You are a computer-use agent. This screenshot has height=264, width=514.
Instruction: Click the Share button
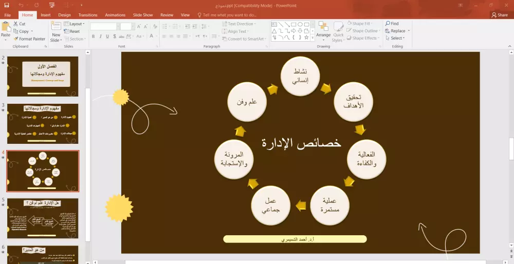coord(500,15)
